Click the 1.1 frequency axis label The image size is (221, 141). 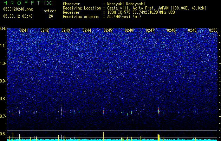[x=2, y=46]
